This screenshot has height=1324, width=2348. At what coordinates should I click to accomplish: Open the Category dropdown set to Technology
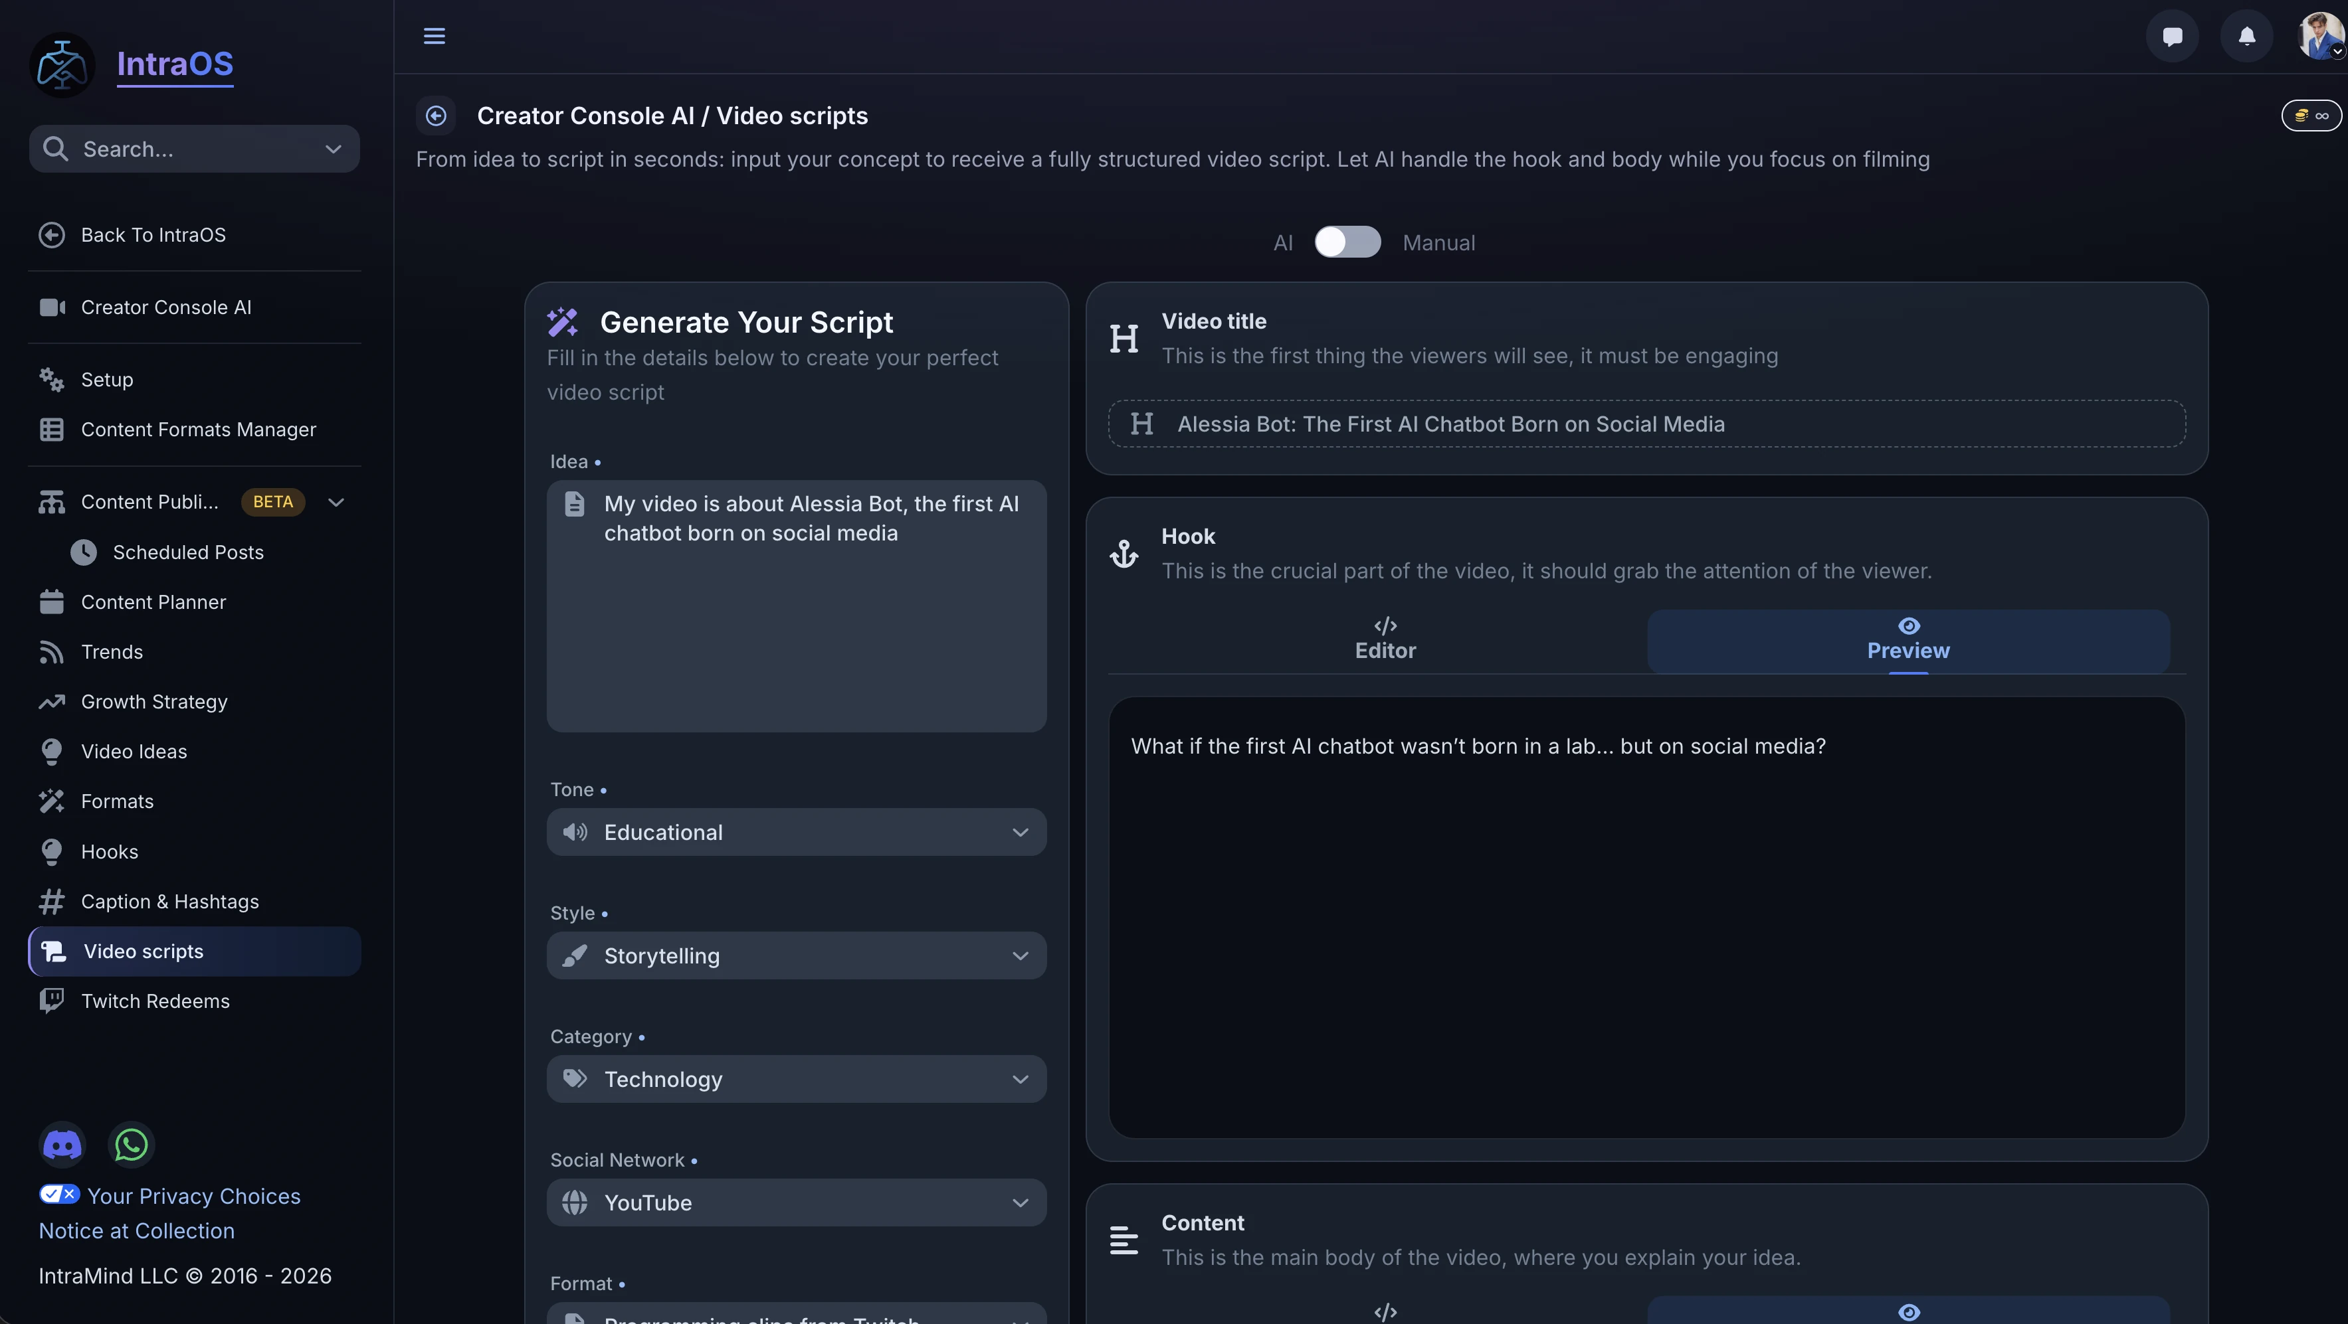click(x=797, y=1079)
